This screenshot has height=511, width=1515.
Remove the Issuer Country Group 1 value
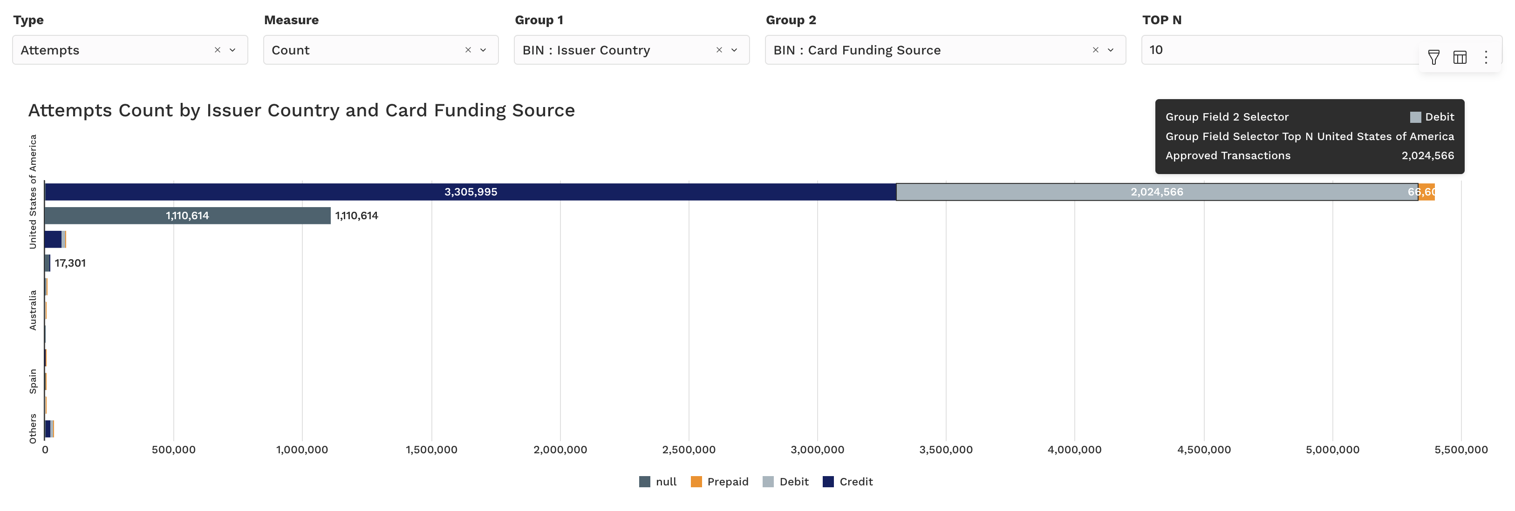(719, 50)
